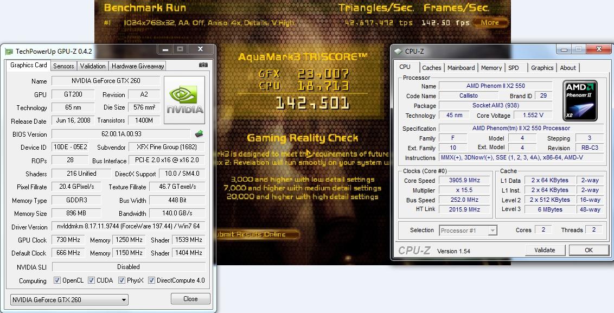Click the Revision value RB-C3 in CPU-Z
614x313 pixels.
click(590, 148)
